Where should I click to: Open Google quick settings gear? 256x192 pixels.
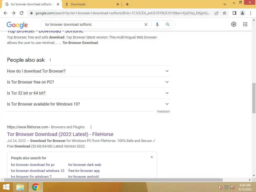click(234, 24)
